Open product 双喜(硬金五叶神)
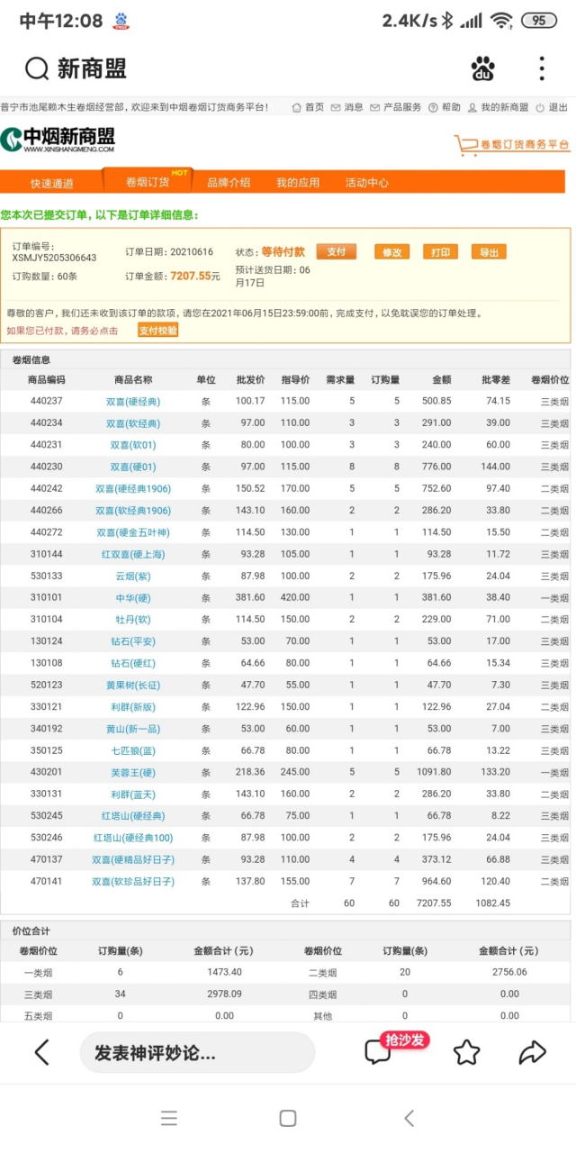 click(x=133, y=532)
